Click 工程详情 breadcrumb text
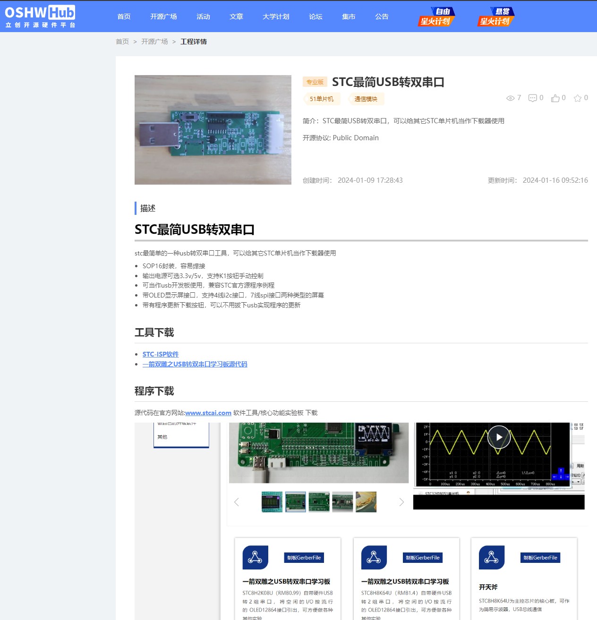 pyautogui.click(x=194, y=42)
